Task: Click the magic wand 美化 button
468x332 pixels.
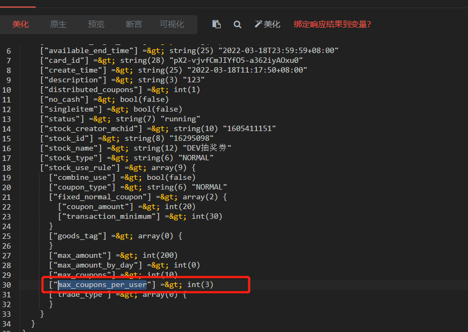Action: coord(267,24)
